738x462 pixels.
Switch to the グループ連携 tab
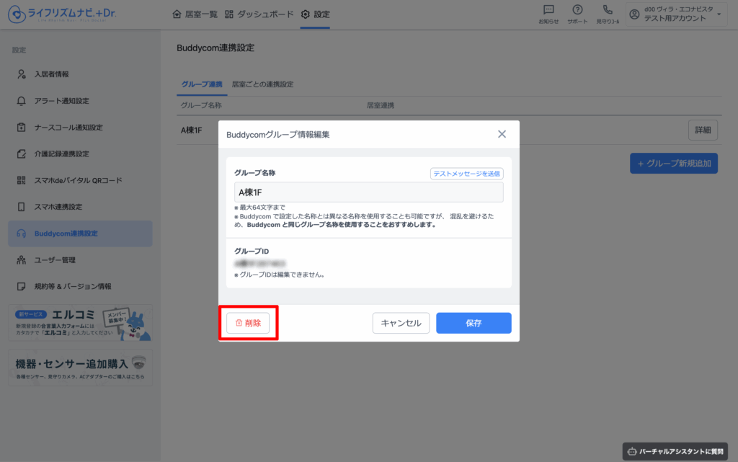coord(202,84)
